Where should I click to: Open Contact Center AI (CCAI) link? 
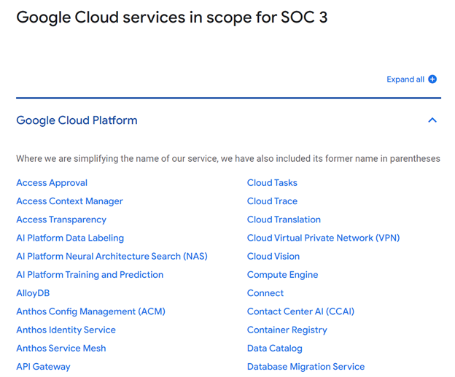click(x=300, y=311)
